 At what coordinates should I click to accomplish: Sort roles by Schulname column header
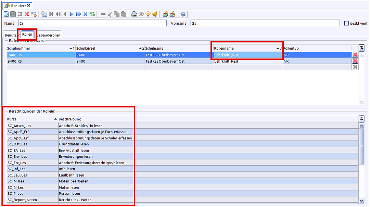point(179,48)
